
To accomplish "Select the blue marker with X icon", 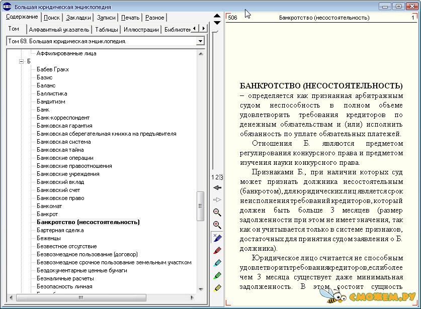I will 217,238.
